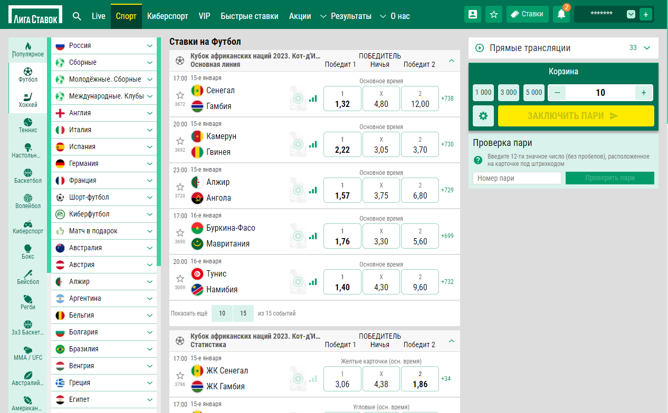Favorite the Алжир – Ангола match star
The image size is (668, 413).
point(180,187)
